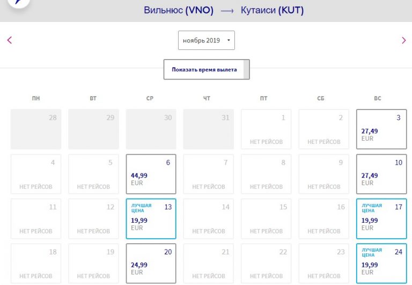Click the dropdown arrow in month selector
The image size is (412, 285).
(229, 40)
